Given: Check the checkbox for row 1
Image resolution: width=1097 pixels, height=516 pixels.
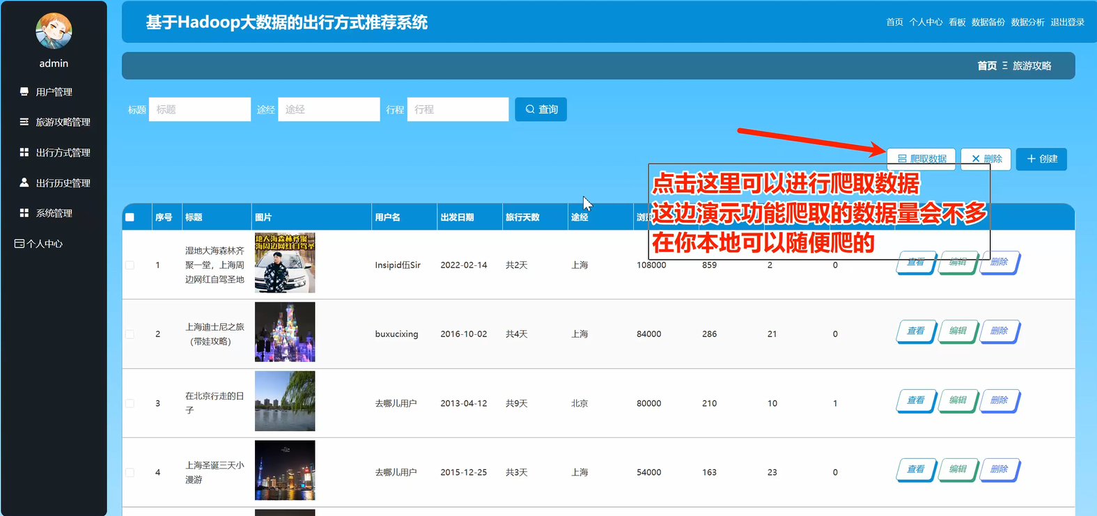Looking at the screenshot, I should click(130, 265).
